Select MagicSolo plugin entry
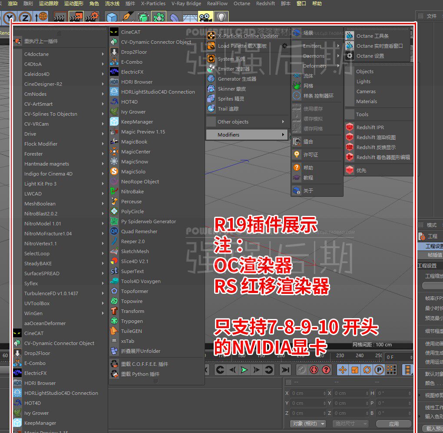 pyautogui.click(x=157, y=172)
